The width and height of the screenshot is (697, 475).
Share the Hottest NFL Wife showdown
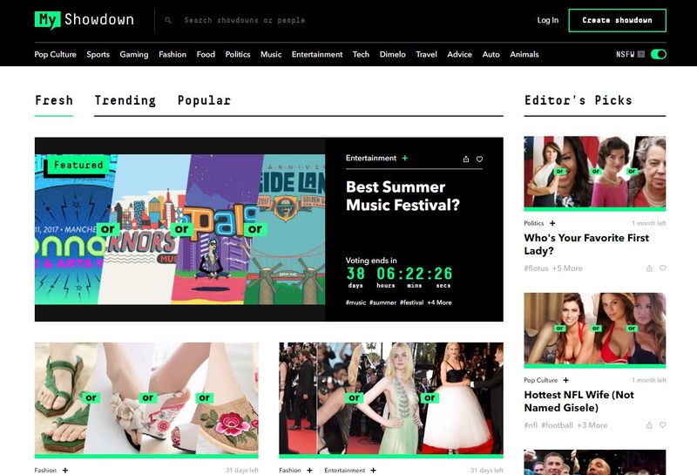click(x=649, y=425)
